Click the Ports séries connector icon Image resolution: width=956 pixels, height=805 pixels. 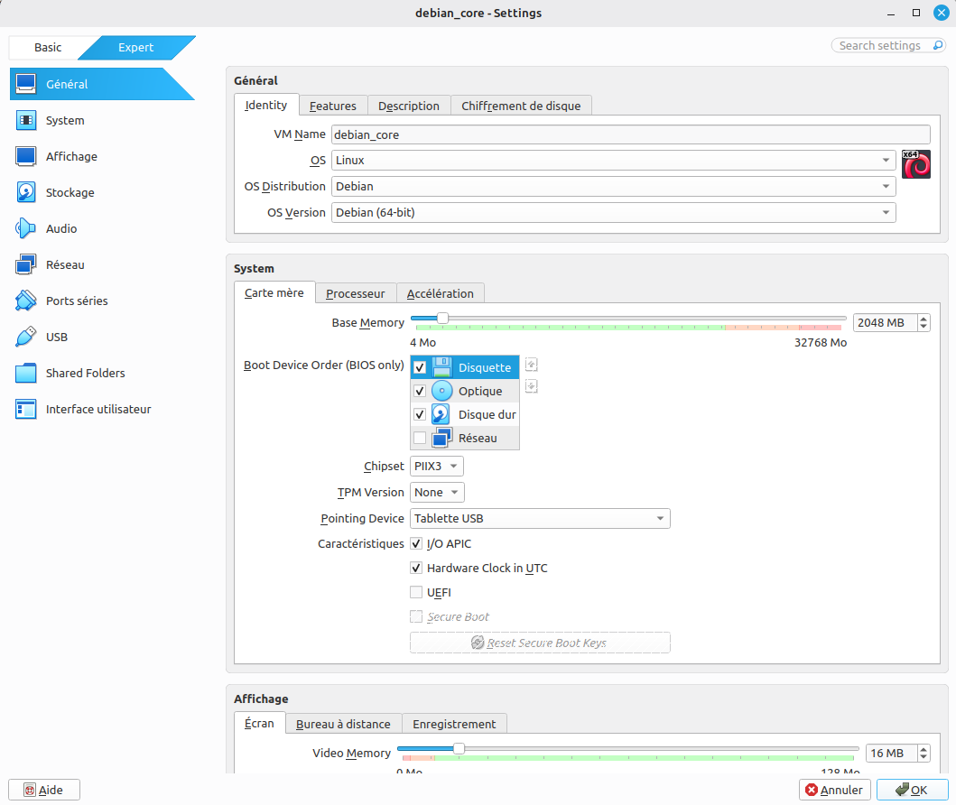26,301
